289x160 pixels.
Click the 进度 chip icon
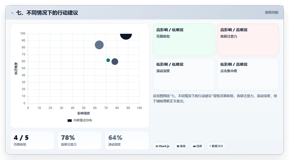tap(194, 146)
